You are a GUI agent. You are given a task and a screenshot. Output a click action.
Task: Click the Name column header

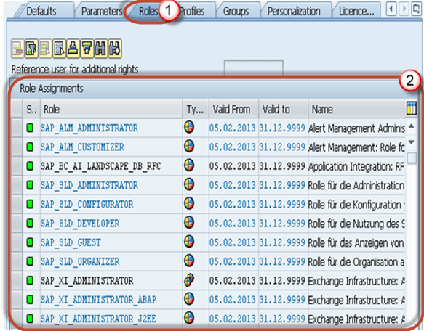(357, 109)
